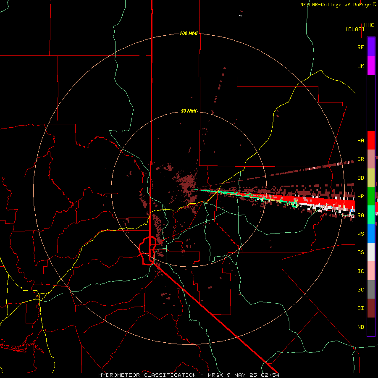Click the '100 NMI' range ring label
This screenshot has height=378, width=378.
[x=189, y=33]
